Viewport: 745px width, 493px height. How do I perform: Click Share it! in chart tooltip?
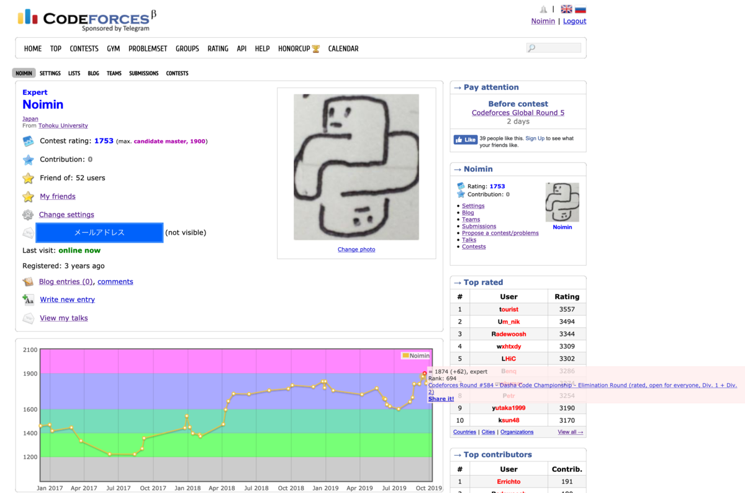[x=441, y=399]
